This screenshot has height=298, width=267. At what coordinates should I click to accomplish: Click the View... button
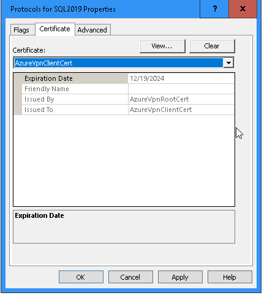tap(162, 47)
